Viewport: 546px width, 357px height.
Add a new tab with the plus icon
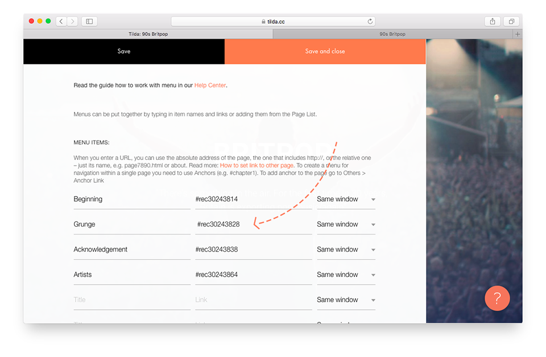coord(518,34)
